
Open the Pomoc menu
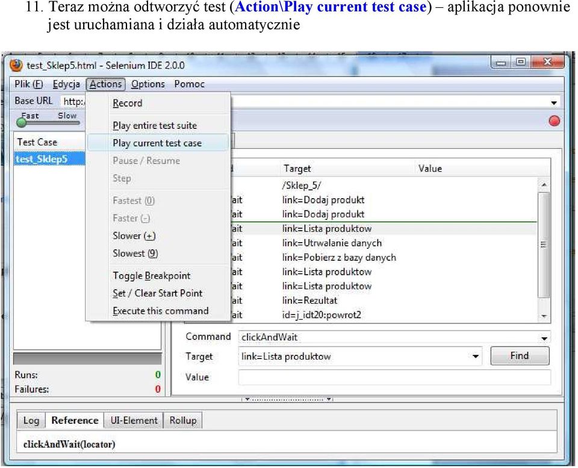[x=190, y=84]
